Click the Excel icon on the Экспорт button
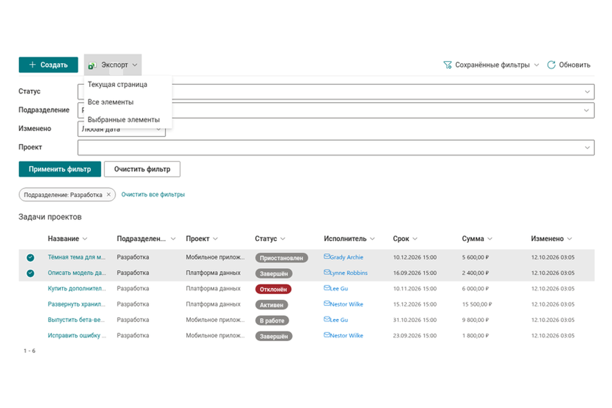This screenshot has height=408, width=612. 92,65
